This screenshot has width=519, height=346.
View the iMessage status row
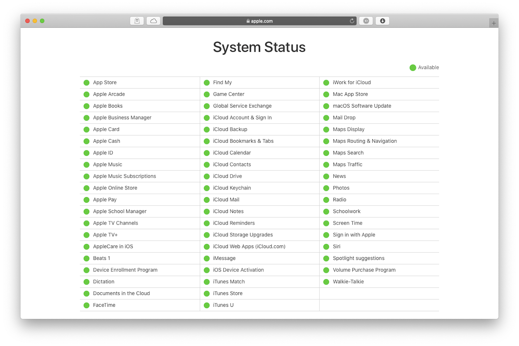click(x=224, y=258)
